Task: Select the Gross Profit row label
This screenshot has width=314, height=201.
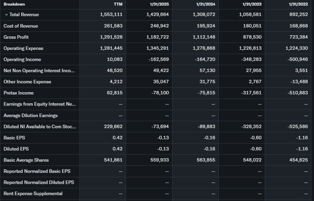Action: [x=16, y=37]
